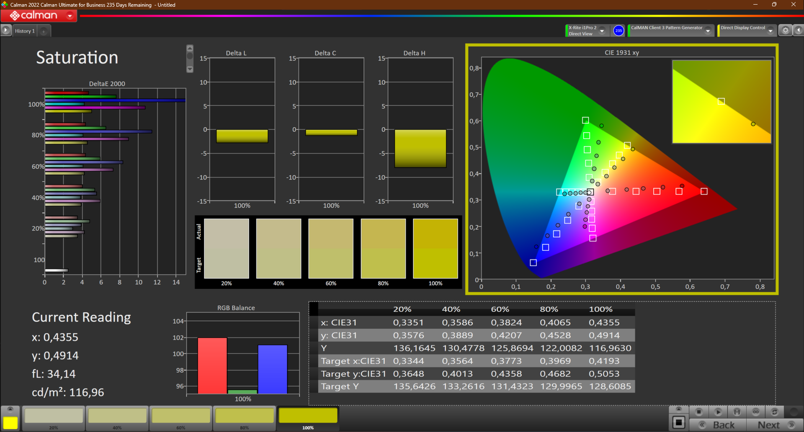Click the single read bracket button
This screenshot has width=804, height=432.
pos(737,412)
